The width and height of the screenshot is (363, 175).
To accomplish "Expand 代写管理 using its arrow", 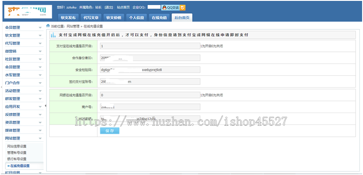I will pos(40,44).
